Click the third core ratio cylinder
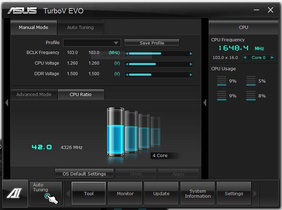Viewport: 282px width, 210px height. point(144,132)
